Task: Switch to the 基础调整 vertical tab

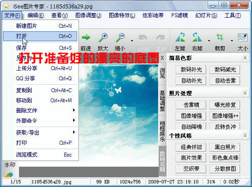Action: click(162, 101)
